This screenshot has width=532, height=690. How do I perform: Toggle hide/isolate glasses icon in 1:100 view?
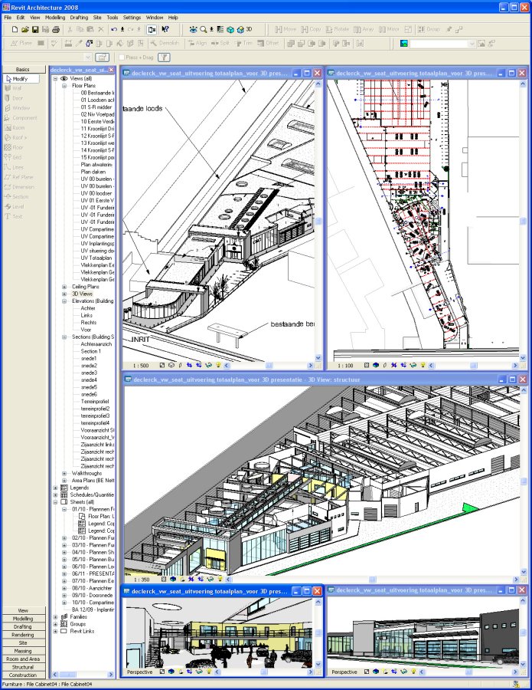[413, 365]
